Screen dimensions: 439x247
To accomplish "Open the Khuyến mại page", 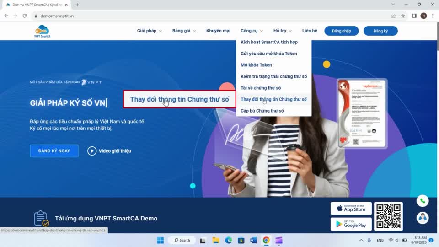I will click(218, 31).
